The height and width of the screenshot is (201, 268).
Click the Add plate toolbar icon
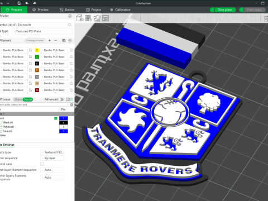[88, 18]
